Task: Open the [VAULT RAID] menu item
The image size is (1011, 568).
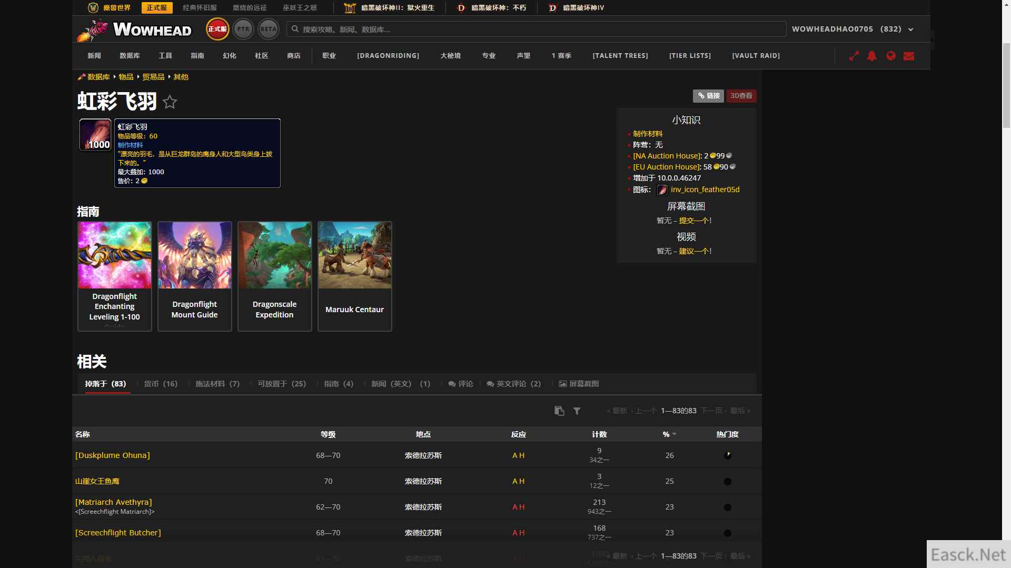Action: (x=756, y=56)
